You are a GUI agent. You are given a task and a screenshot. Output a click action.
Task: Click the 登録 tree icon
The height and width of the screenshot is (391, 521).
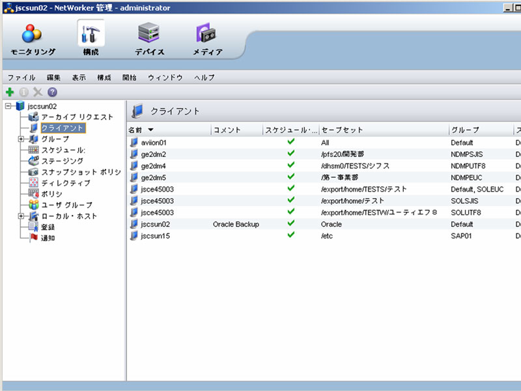pyautogui.click(x=34, y=227)
